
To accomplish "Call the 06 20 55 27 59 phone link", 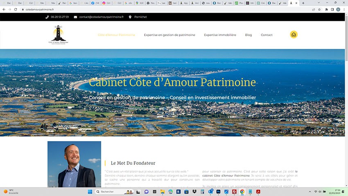I will 60,17.
